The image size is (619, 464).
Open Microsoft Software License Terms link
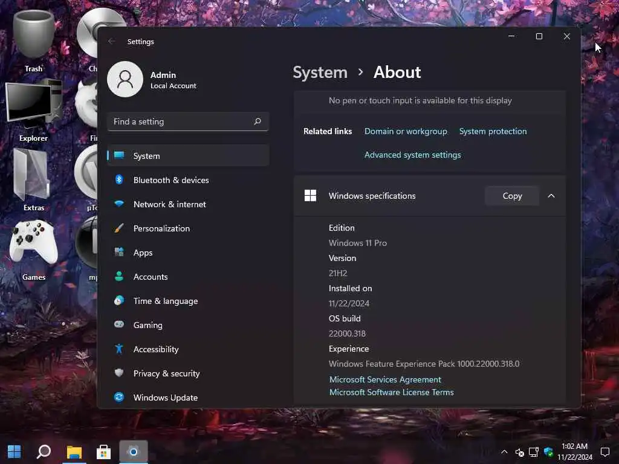pyautogui.click(x=392, y=392)
